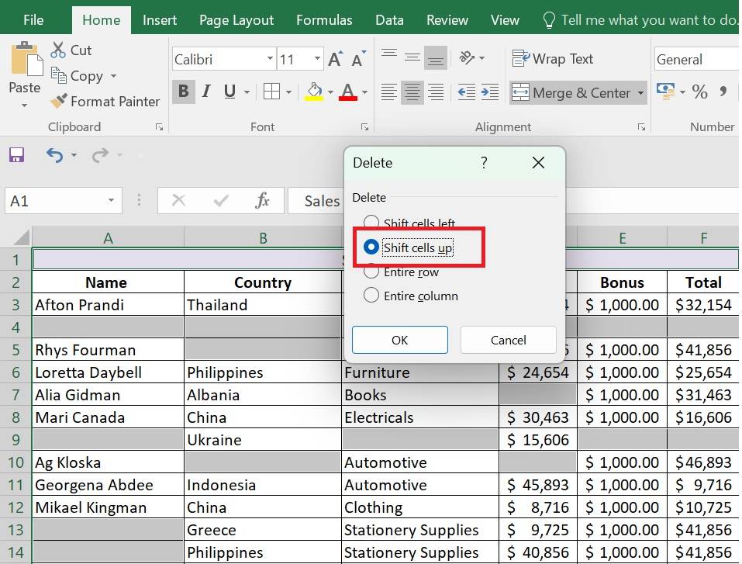Screen dimensions: 742x564
Task: Choose the Entire column radio option
Action: pos(371,296)
